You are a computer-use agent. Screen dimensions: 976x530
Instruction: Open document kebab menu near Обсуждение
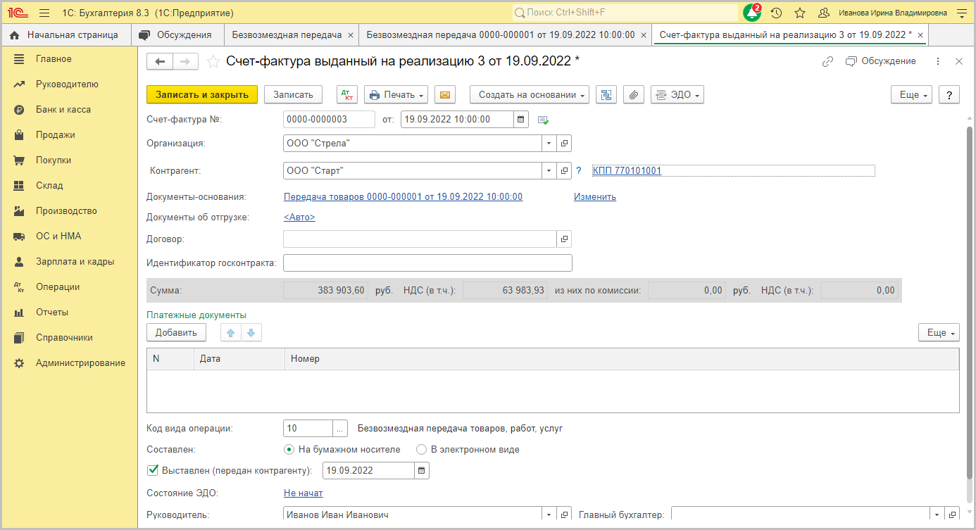(x=938, y=62)
